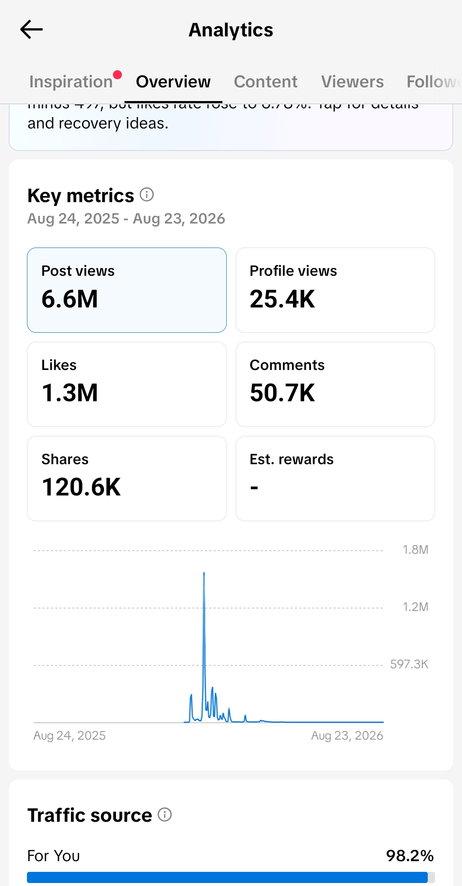Tap the peak spike in the views chart
This screenshot has height=886, width=462.
(x=204, y=574)
